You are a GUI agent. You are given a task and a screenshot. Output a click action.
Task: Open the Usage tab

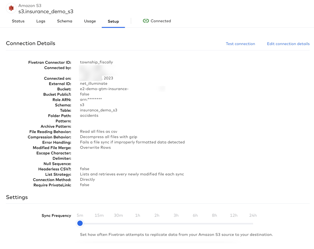[x=90, y=21]
